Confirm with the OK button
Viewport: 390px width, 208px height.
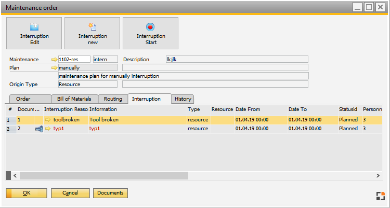pyautogui.click(x=27, y=193)
